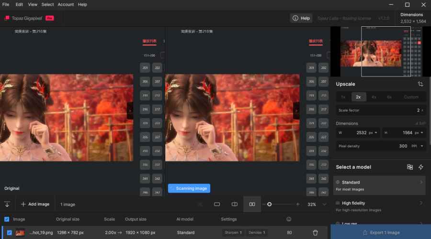
Task: Click the Topaz Gigapixel logo icon
Action: (7, 18)
